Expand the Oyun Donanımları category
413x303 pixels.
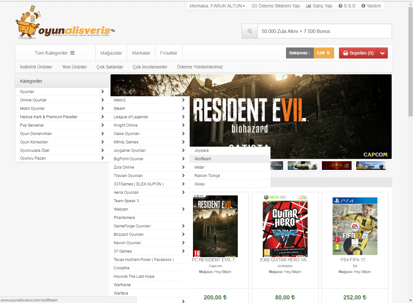coord(62,134)
